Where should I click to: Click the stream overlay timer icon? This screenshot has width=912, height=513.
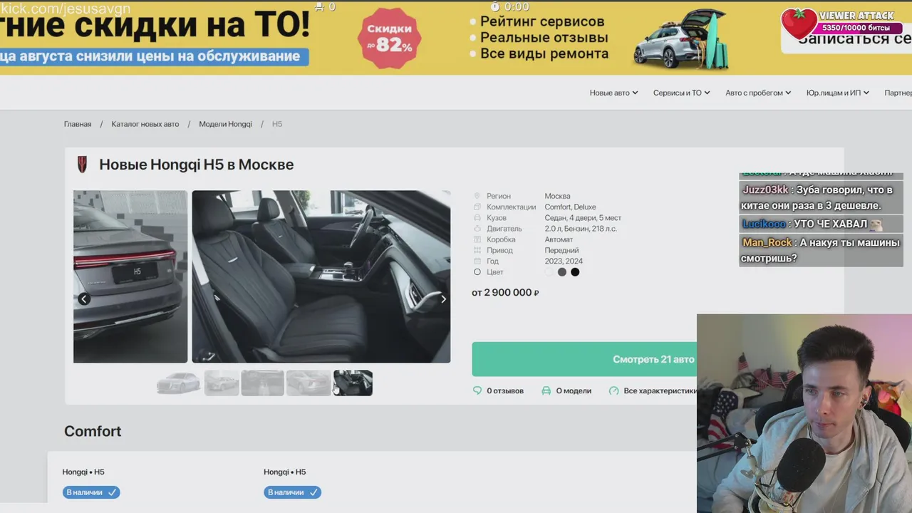click(x=495, y=6)
